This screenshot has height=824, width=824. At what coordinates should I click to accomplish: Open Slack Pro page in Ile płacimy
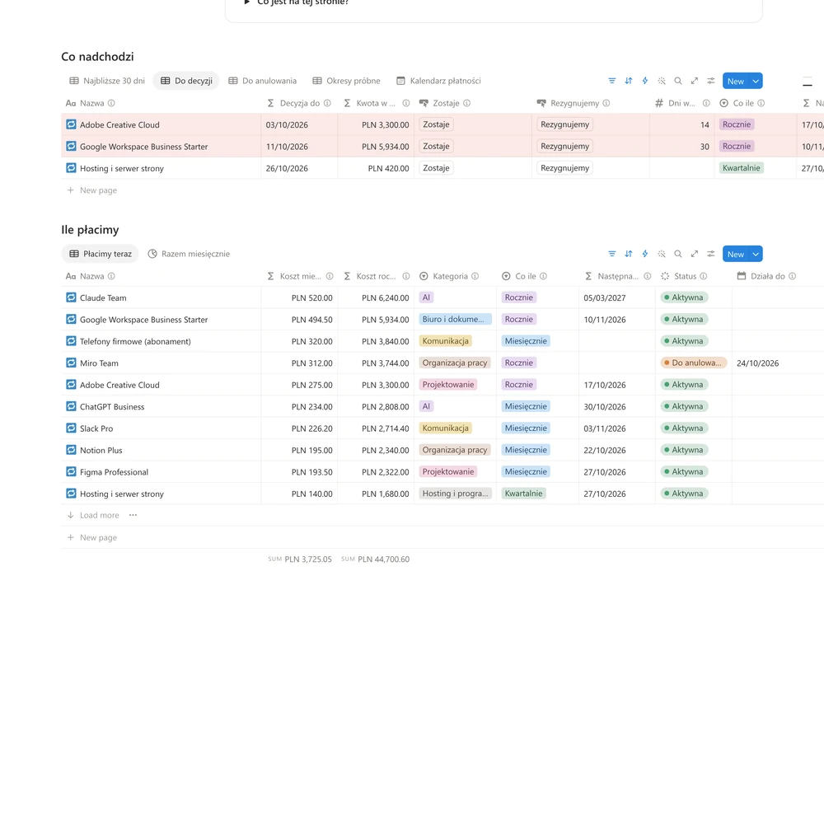click(x=96, y=428)
